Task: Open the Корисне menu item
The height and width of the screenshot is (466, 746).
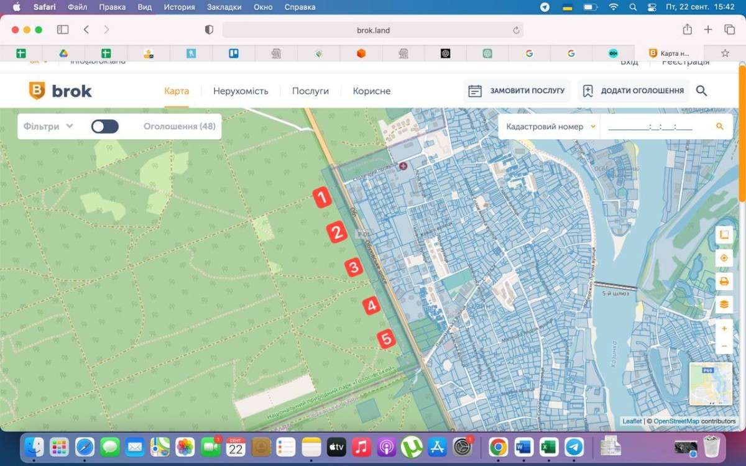Action: pyautogui.click(x=372, y=91)
